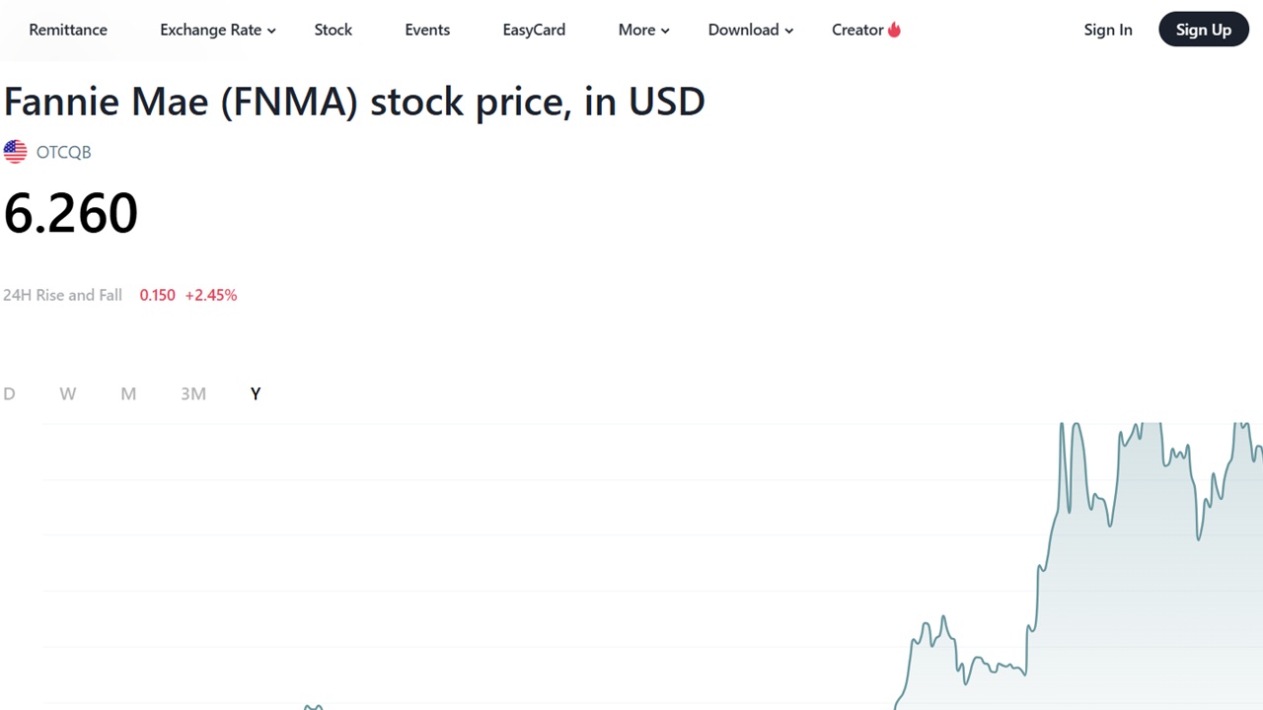Select the Stock menu item

tap(333, 30)
